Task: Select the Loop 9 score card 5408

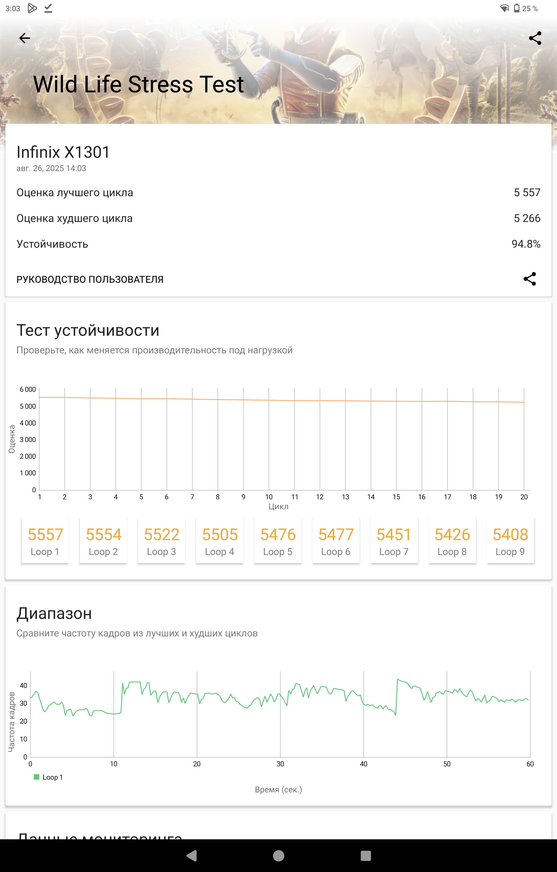Action: tap(510, 540)
